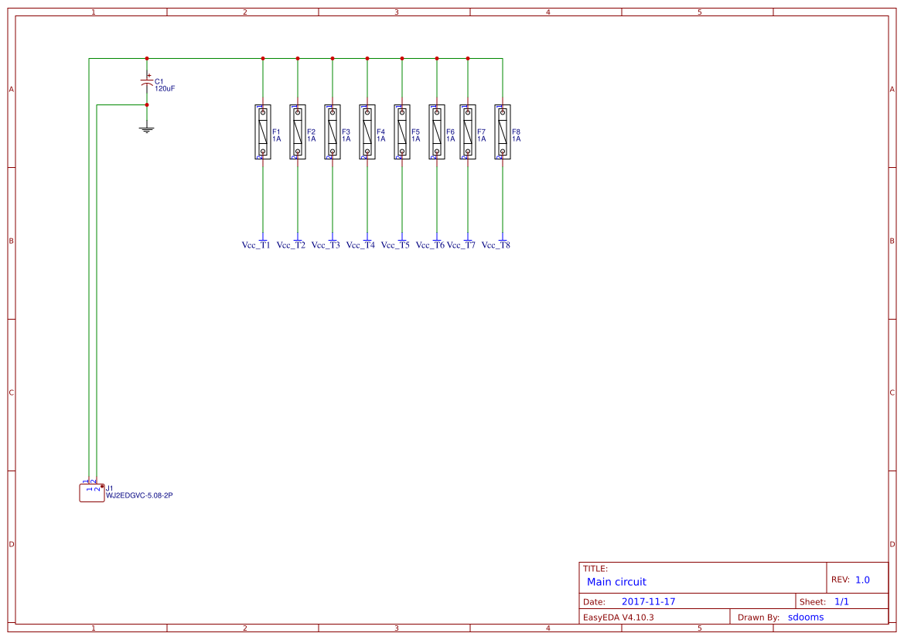Select fuse F1 symbol

tap(263, 132)
